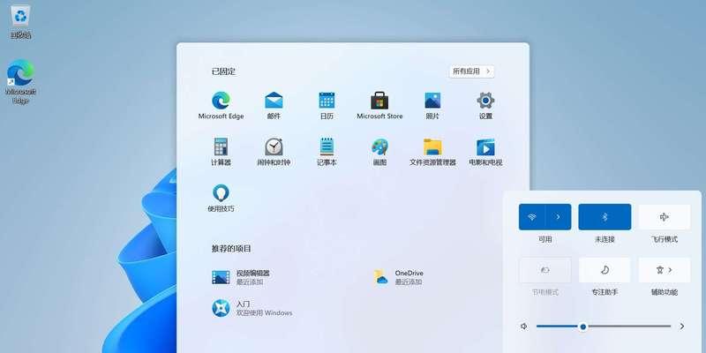Toggle 飞行模式 airplane mode
706x353 pixels.
(x=665, y=217)
